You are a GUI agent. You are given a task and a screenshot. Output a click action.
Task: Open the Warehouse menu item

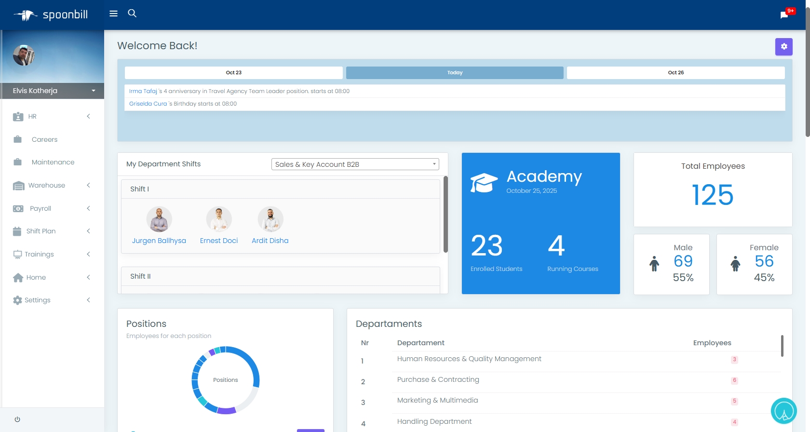click(47, 185)
